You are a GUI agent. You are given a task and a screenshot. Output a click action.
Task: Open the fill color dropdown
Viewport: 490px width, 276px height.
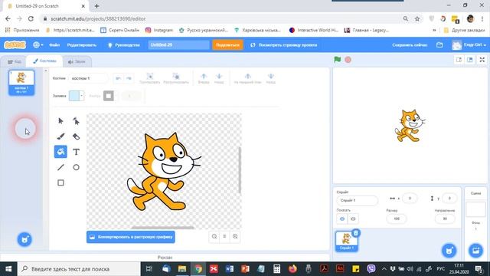(x=77, y=96)
